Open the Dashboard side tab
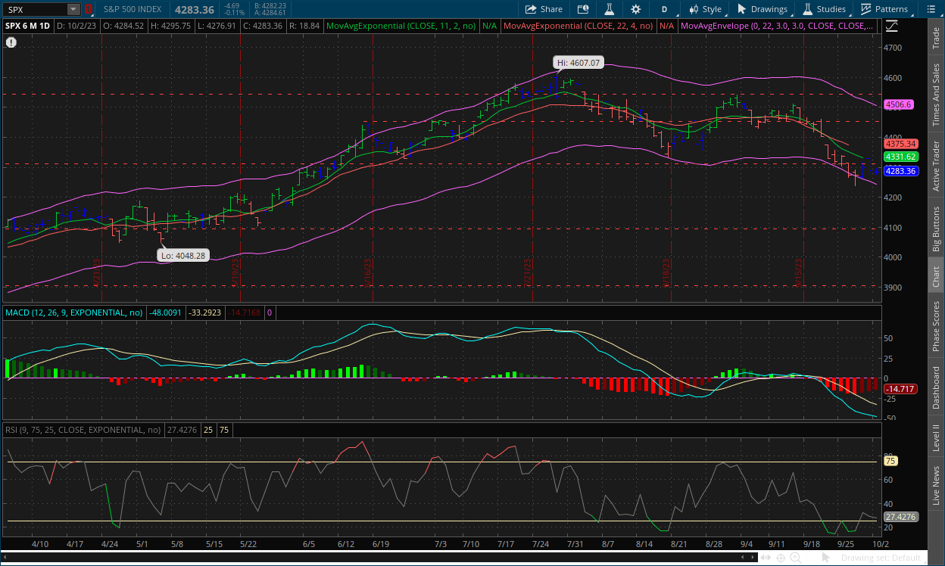Screen dimensions: 945x566 [x=936, y=388]
